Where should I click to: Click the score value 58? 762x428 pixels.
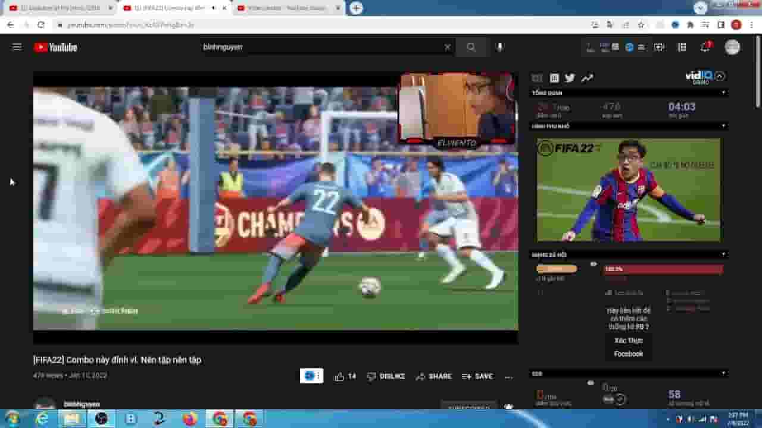(674, 394)
